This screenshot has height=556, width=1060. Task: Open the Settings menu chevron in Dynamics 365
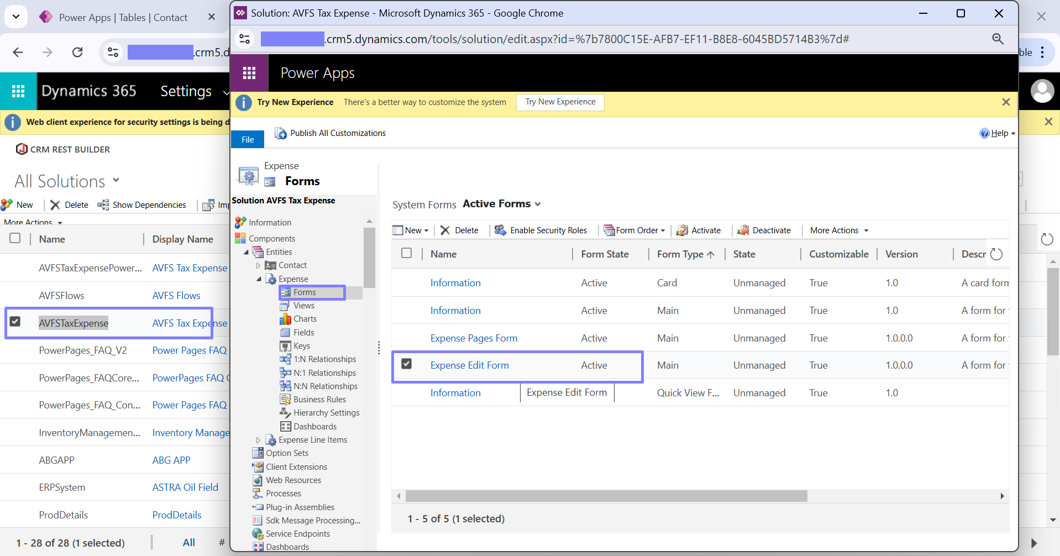[x=225, y=92]
